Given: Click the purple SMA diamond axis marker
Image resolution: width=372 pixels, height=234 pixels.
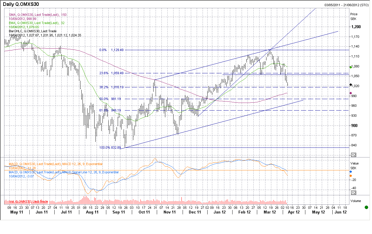Looking at the screenshot, I should (351, 93).
